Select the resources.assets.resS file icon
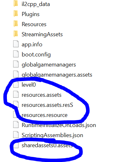Image resolution: width=123 pixels, height=162 pixels. click(x=16, y=105)
